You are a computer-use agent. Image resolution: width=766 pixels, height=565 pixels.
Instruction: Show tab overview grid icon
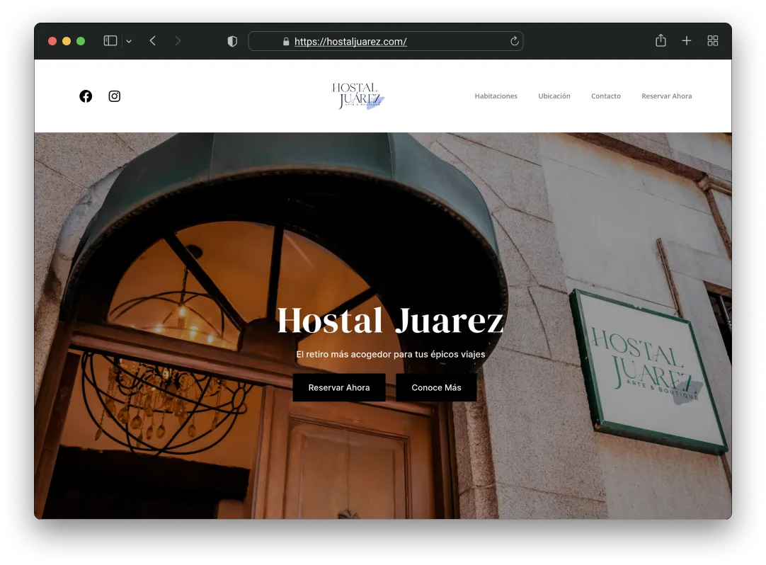[x=712, y=40]
